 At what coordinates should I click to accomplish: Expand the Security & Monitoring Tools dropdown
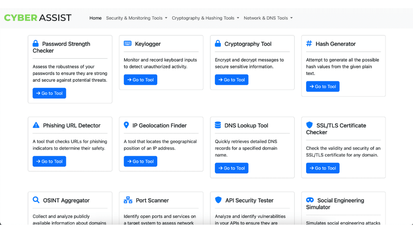[137, 18]
